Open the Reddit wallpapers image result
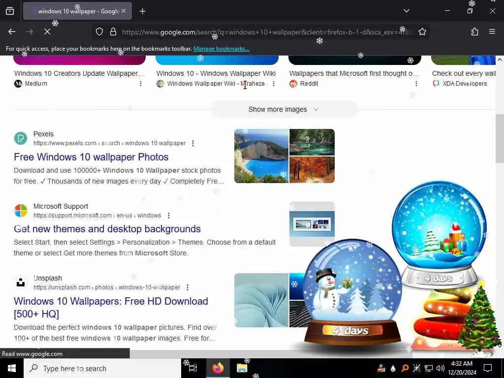Image resolution: width=504 pixels, height=378 pixels. 354,73
